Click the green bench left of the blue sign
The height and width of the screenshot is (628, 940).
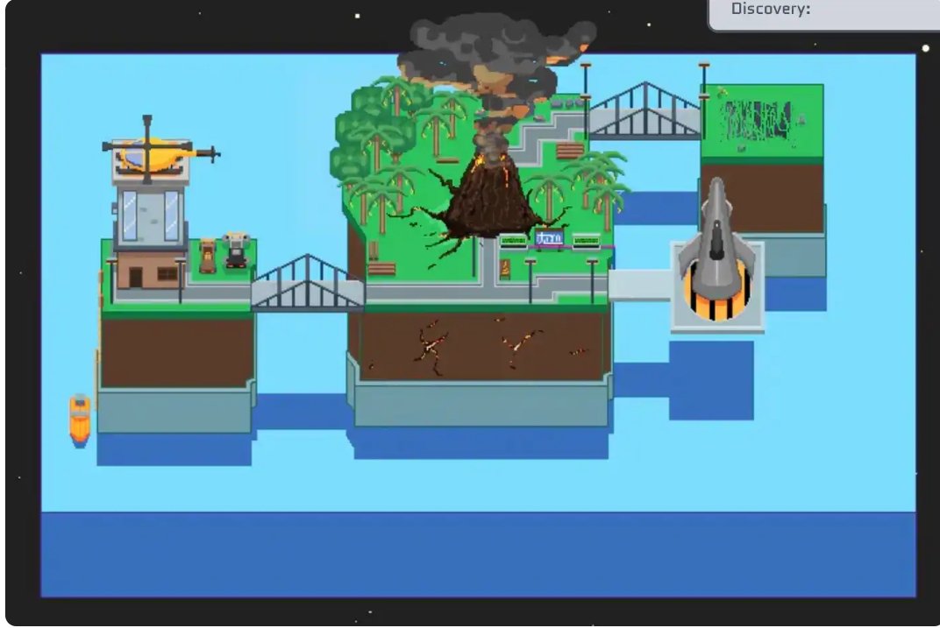pyautogui.click(x=514, y=241)
